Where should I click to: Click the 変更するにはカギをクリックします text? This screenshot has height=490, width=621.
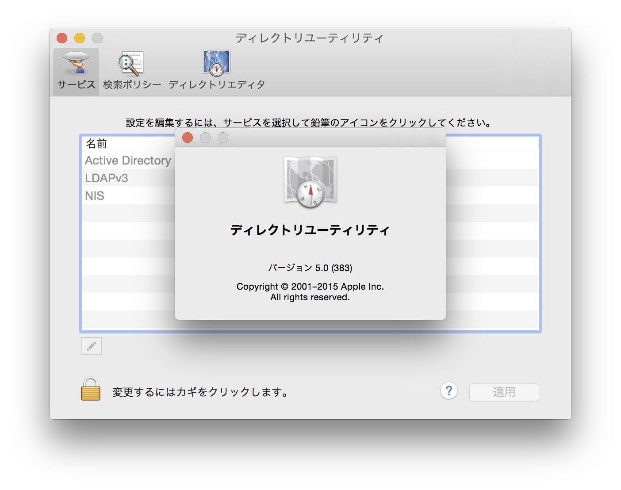point(200,392)
